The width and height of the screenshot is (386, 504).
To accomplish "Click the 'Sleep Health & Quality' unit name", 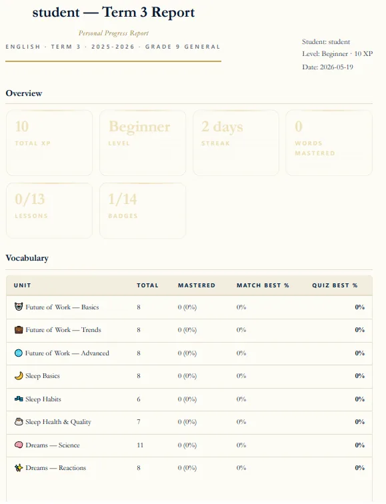I will [58, 422].
